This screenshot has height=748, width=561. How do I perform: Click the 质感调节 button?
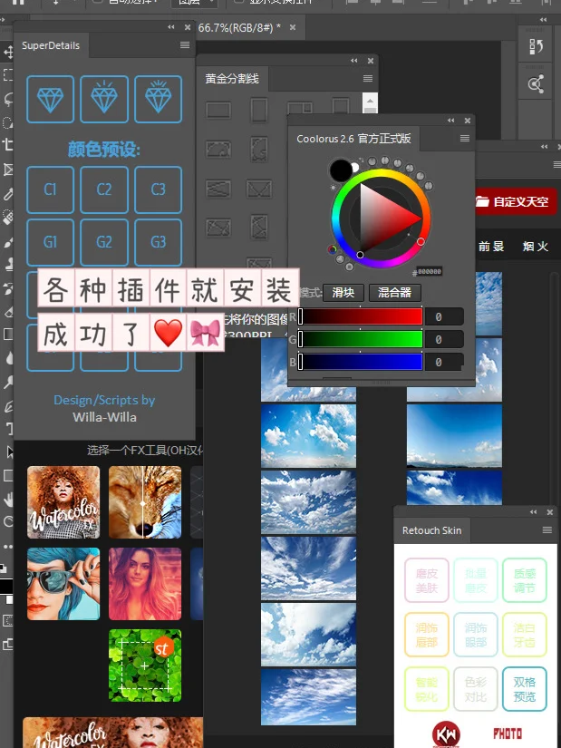(524, 580)
